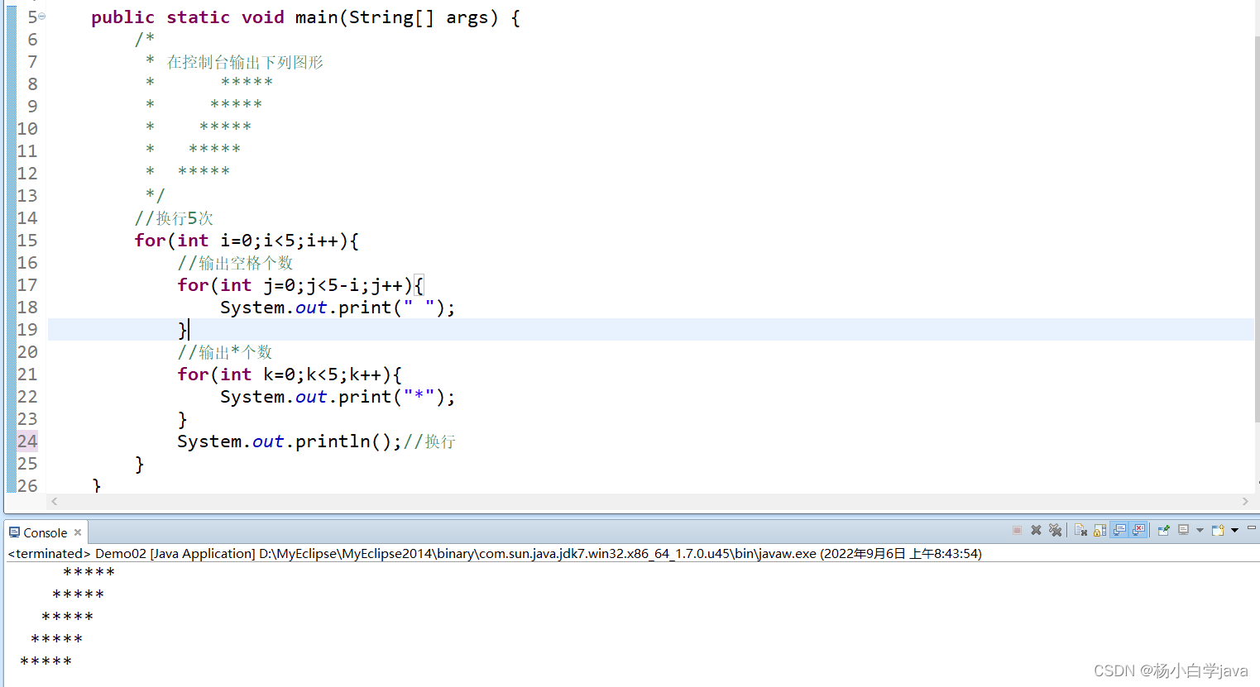Screen dimensions: 1260x687
Task: Click comment text '在控制台输出下列图形'
Action: [245, 62]
